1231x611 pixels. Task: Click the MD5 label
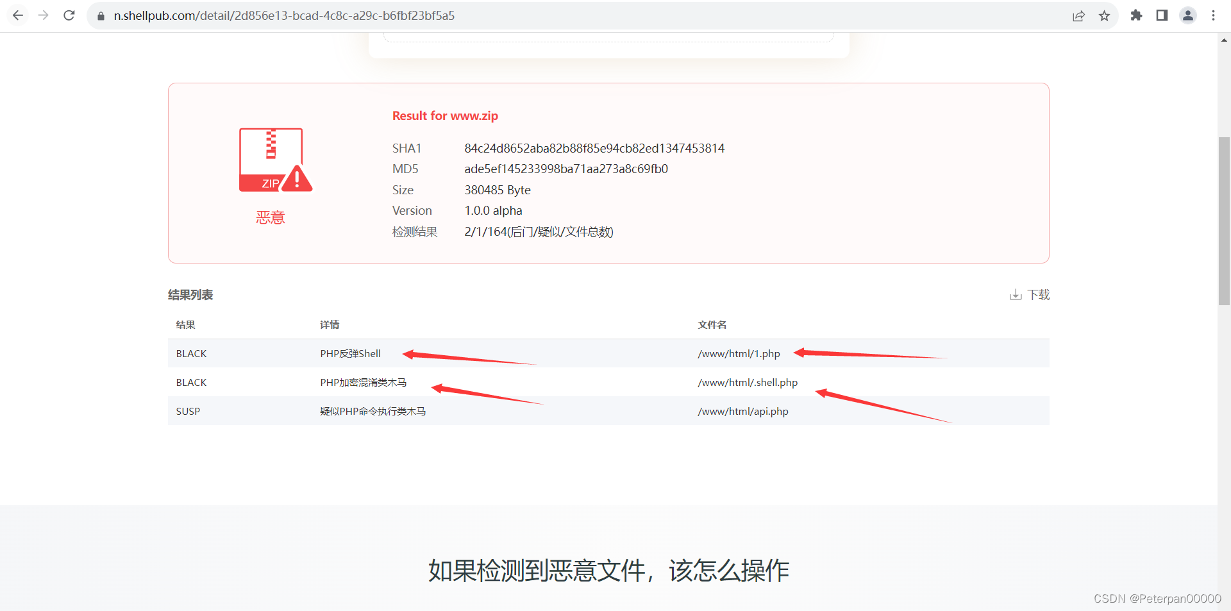click(x=405, y=169)
